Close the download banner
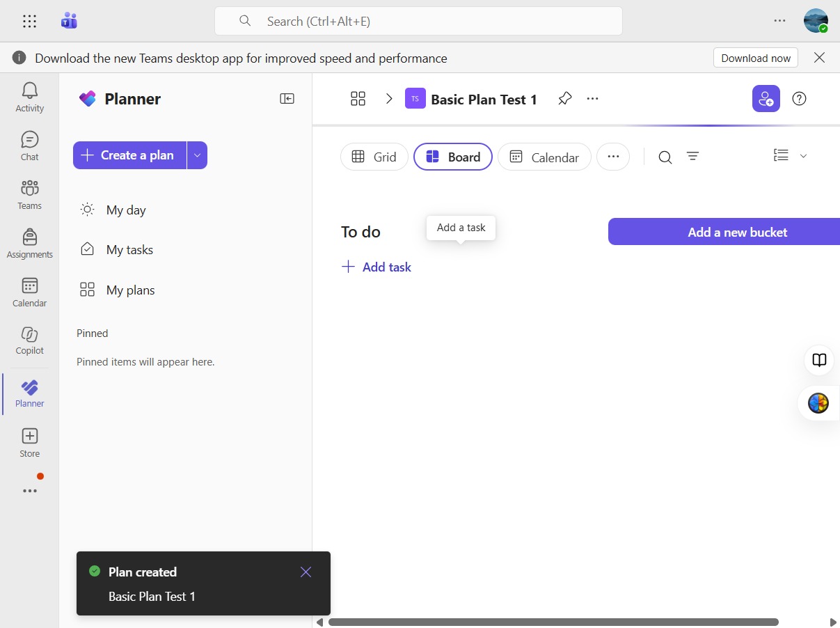 point(819,58)
